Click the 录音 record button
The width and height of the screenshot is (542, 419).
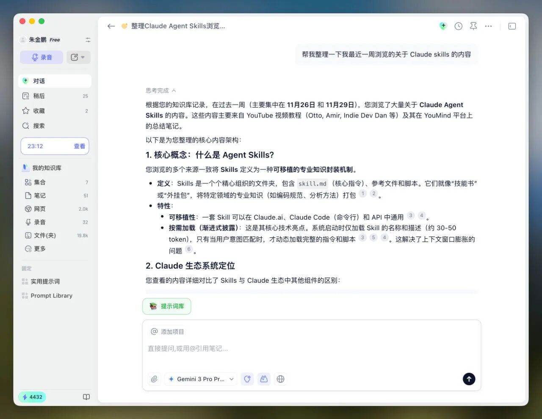click(41, 57)
